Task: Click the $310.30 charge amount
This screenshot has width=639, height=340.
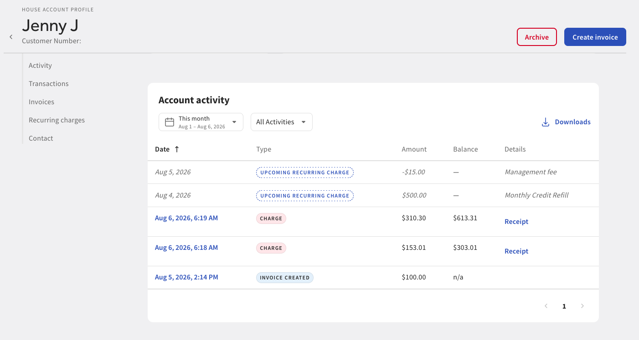Action: tap(414, 218)
